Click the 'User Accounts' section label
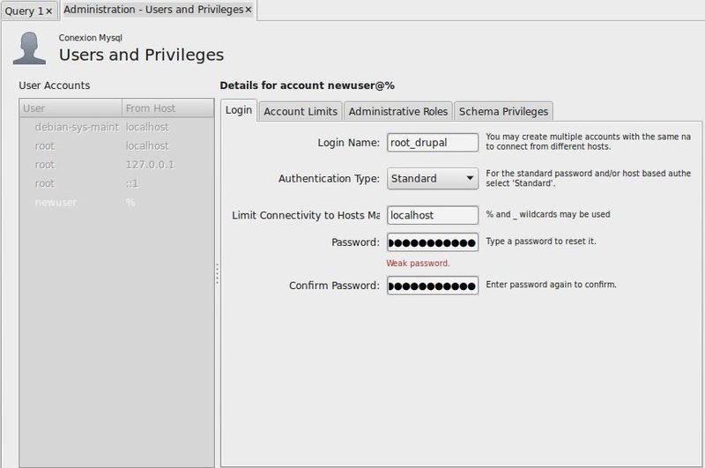Image resolution: width=705 pixels, height=468 pixels. tap(55, 85)
